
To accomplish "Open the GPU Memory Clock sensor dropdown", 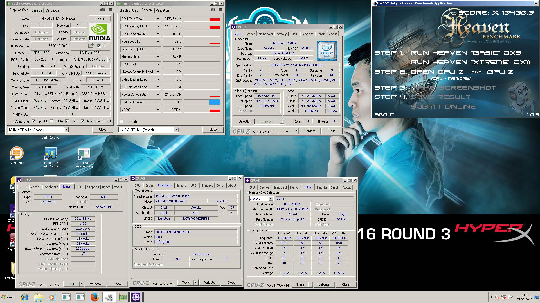I will (158, 26).
